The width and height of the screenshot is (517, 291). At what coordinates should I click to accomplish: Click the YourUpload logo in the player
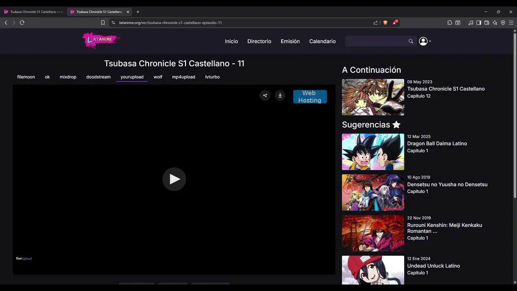pos(23,259)
